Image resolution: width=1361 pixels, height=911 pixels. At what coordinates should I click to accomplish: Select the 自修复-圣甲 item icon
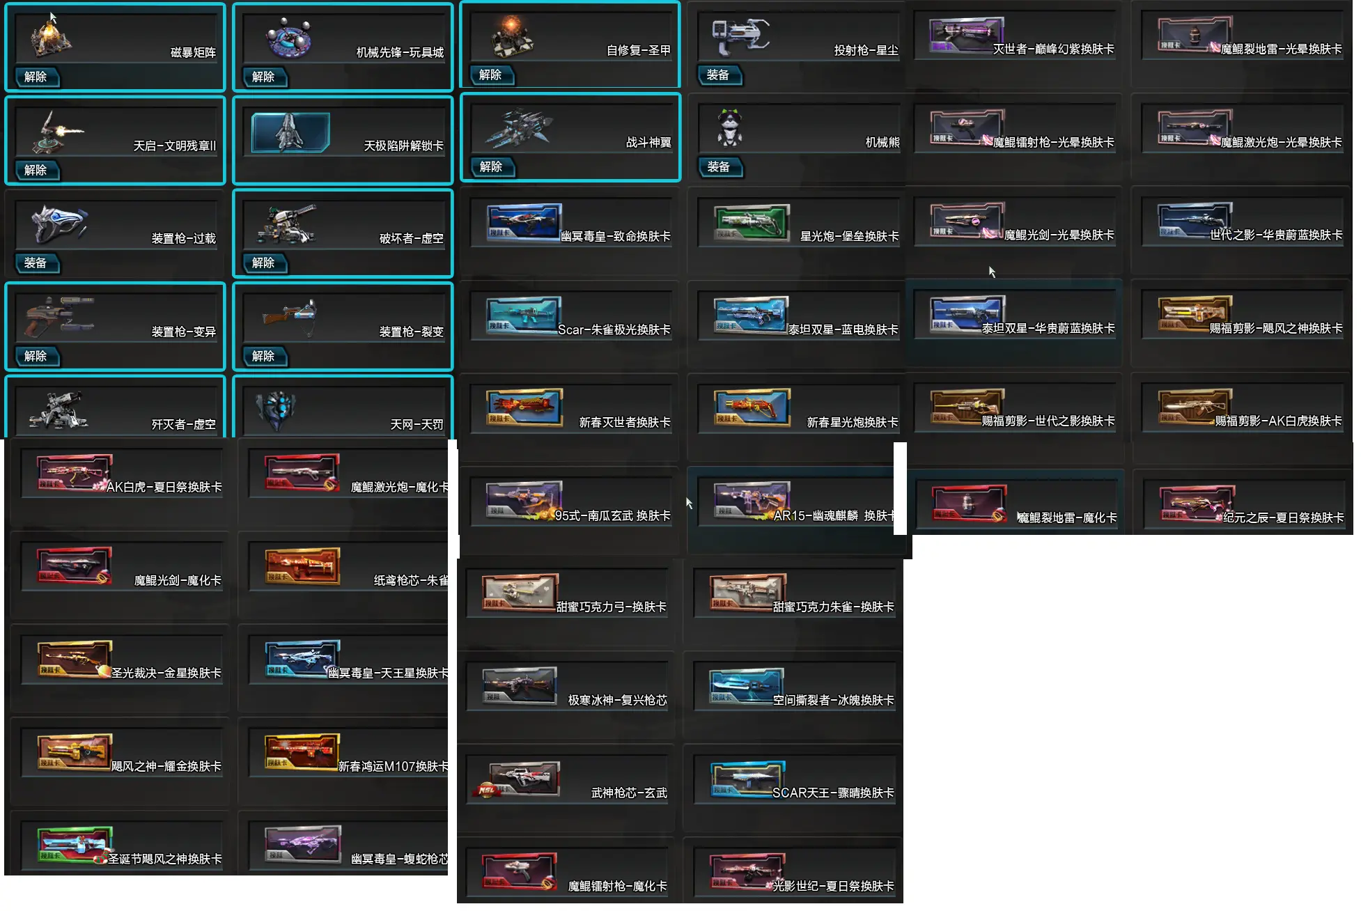[513, 36]
